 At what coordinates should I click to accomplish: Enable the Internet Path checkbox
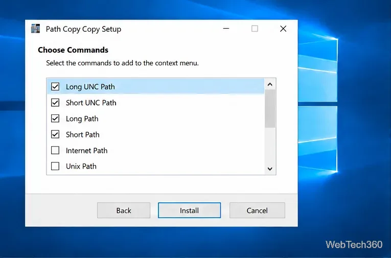pyautogui.click(x=55, y=150)
